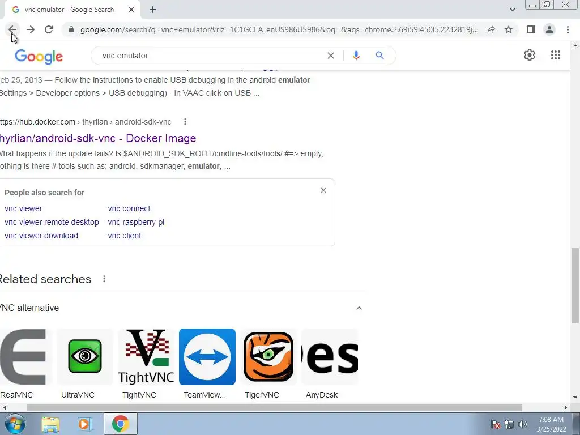The width and height of the screenshot is (580, 435).
Task: Open options for hub.docker.com result
Action: pyautogui.click(x=185, y=122)
